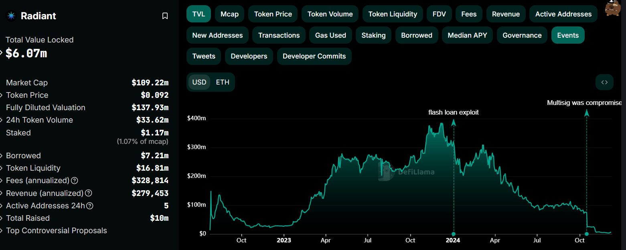Open the info tooltip for Active Addresses 24h
This screenshot has height=250, width=626.
coord(90,206)
